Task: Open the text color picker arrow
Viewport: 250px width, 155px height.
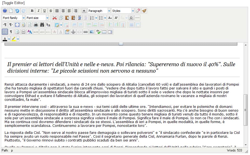Action: [x=9, y=39]
